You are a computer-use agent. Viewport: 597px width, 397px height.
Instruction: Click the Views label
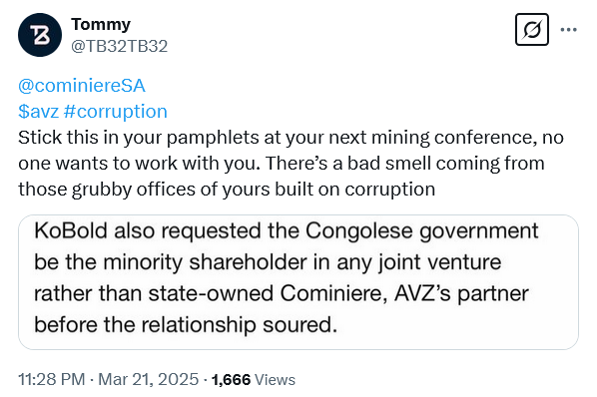275,379
